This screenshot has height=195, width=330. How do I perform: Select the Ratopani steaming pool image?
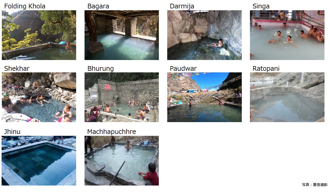click(287, 97)
